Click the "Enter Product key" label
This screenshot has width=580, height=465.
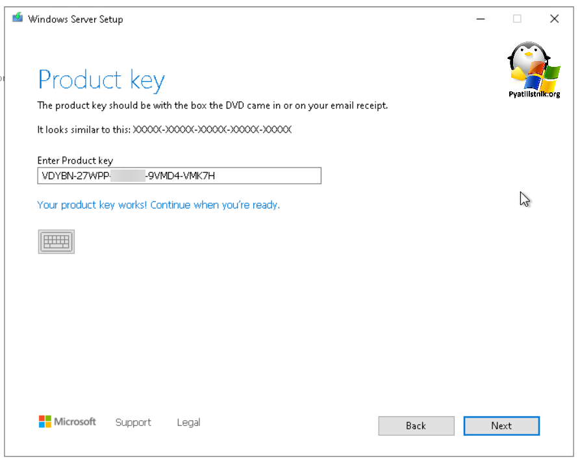point(75,160)
